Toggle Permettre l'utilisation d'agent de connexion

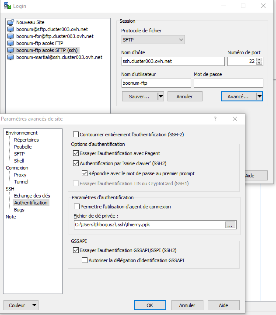click(77, 207)
